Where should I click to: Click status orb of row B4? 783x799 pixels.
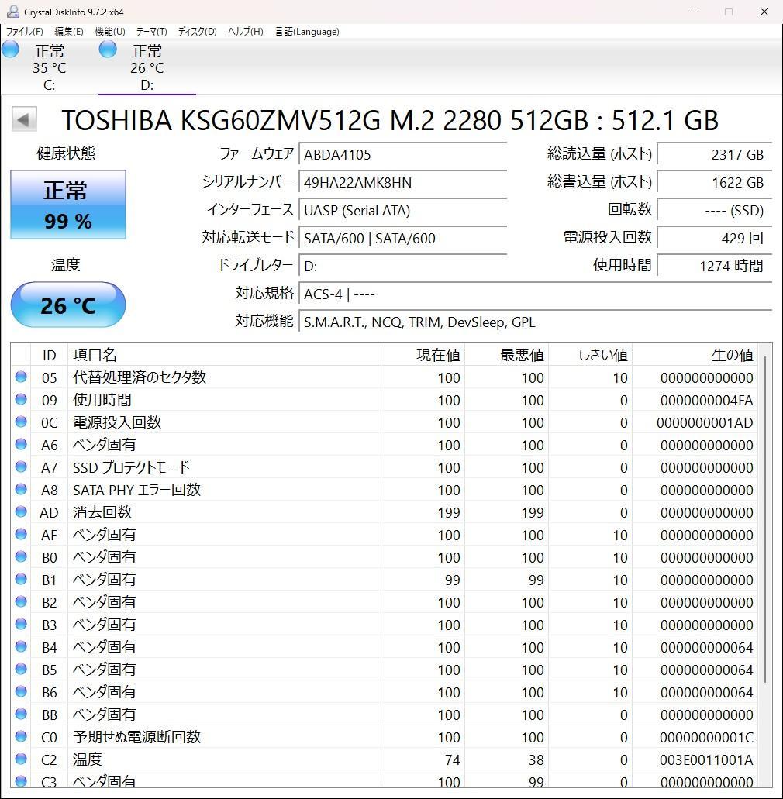[x=21, y=646]
